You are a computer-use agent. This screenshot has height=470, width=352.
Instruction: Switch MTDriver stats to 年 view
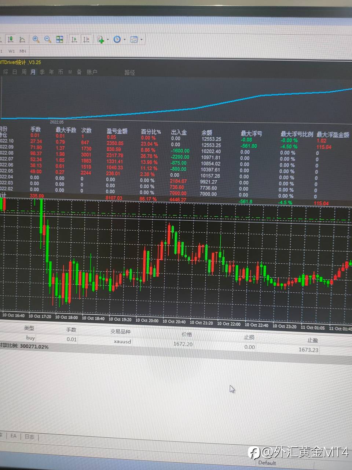click(51, 72)
